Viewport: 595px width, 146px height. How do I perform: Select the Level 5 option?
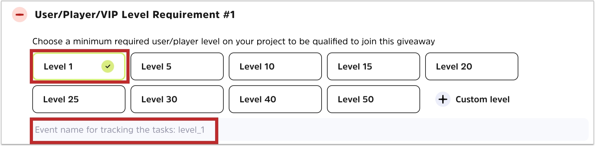(x=177, y=67)
